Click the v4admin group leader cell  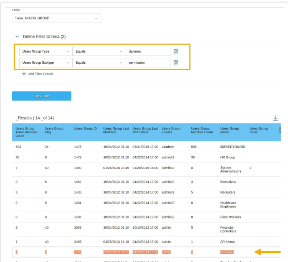[x=168, y=147]
